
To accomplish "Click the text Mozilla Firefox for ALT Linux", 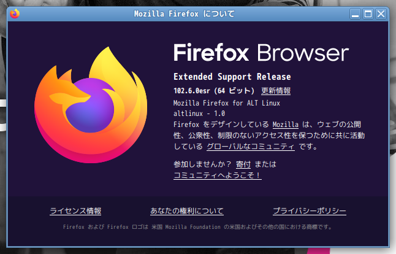I will (227, 103).
